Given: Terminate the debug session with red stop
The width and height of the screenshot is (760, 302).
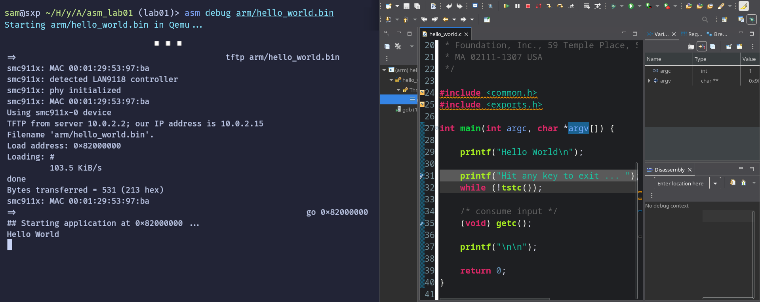Looking at the screenshot, I should [528, 6].
